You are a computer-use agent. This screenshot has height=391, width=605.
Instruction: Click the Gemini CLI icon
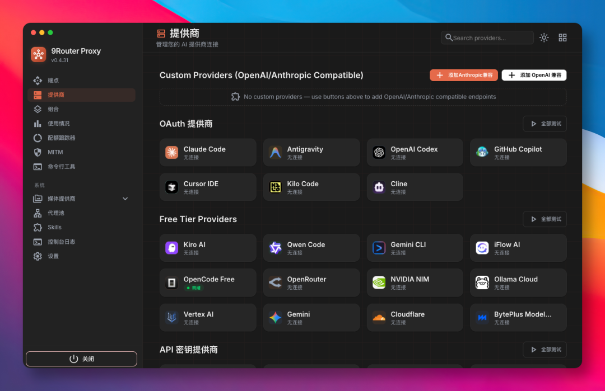pyautogui.click(x=379, y=248)
